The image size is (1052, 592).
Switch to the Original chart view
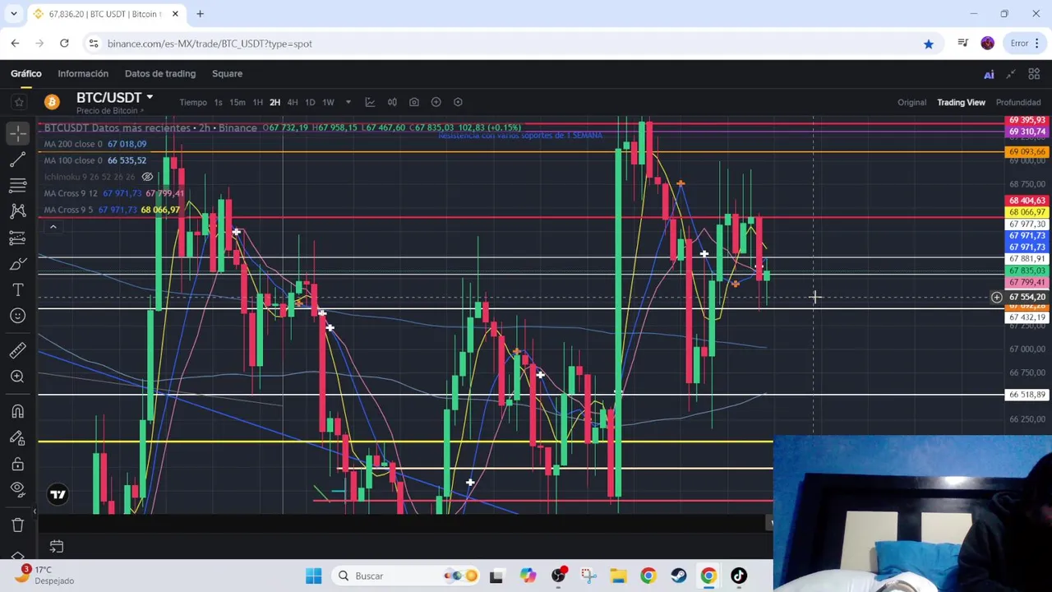(911, 102)
